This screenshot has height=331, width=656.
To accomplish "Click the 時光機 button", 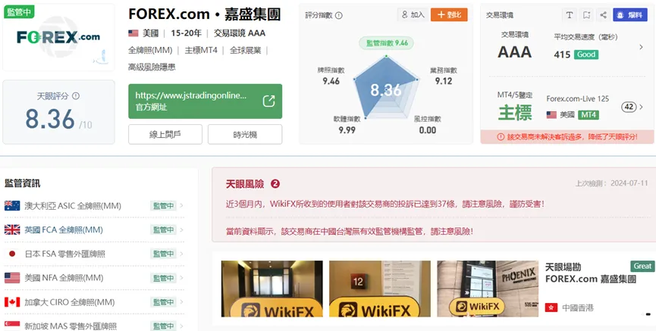I will (x=245, y=135).
